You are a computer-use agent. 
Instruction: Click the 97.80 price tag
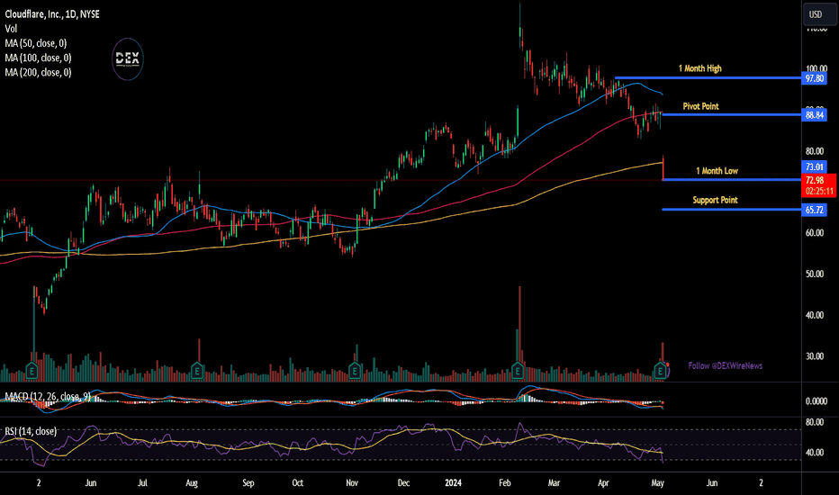coord(815,78)
